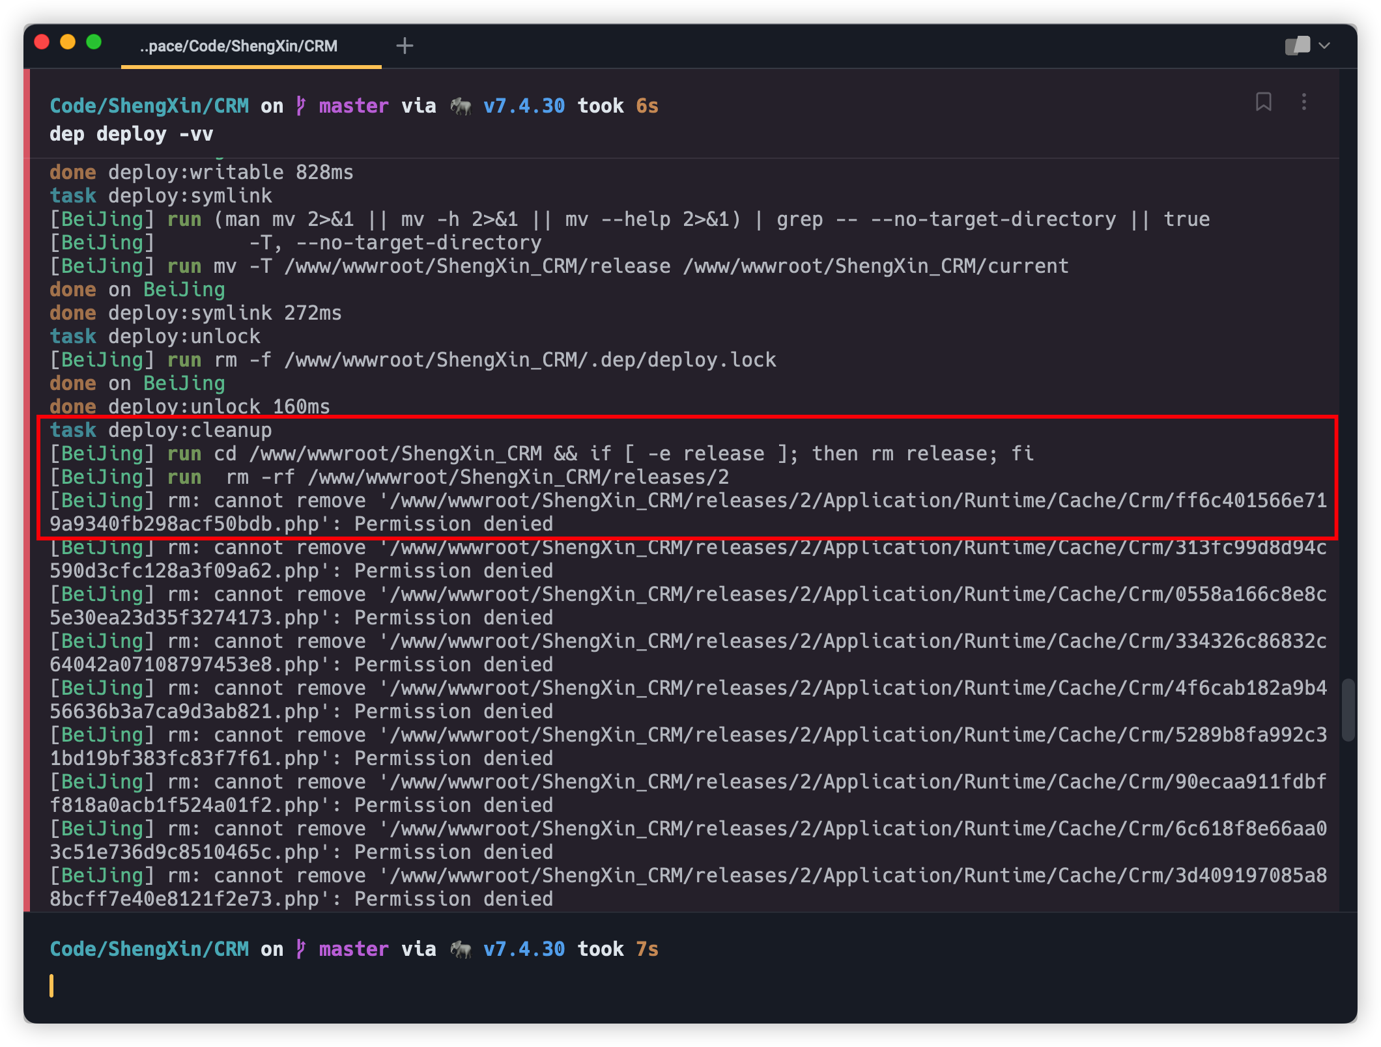Click the 'task deploy:unlock' line
Screen dimensions: 1381x1047
coord(155,337)
